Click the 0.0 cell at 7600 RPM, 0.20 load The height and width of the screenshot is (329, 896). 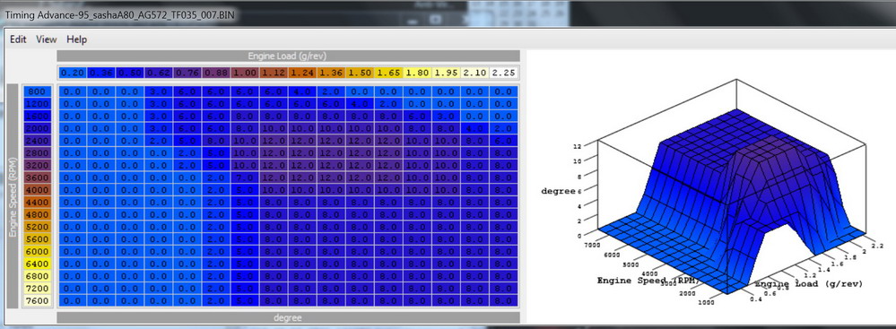click(72, 300)
